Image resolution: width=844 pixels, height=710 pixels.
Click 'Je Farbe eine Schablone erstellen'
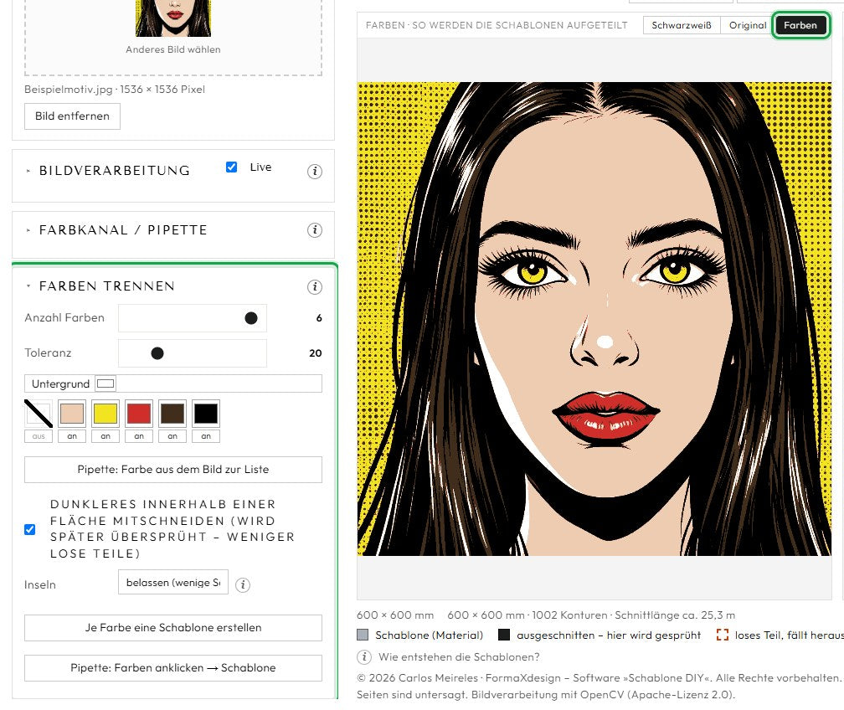173,628
